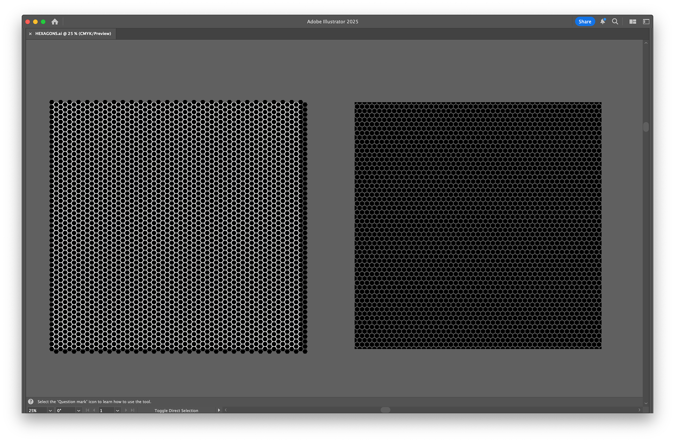Click the previous artboard arrow

(x=94, y=410)
